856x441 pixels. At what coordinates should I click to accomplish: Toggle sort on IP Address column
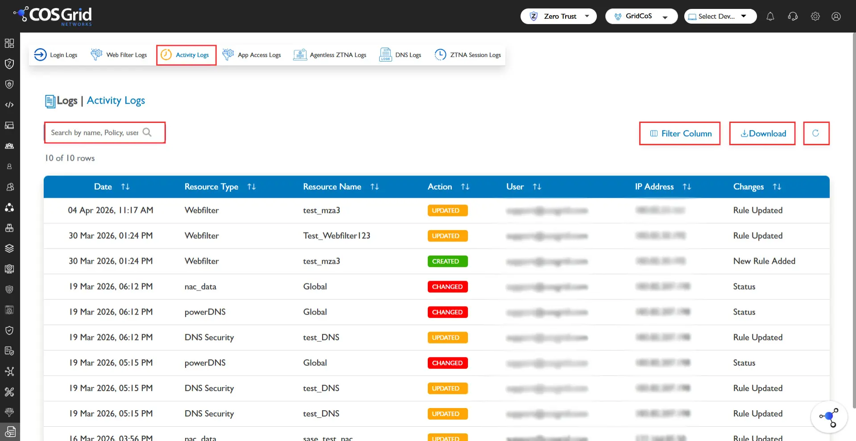687,187
